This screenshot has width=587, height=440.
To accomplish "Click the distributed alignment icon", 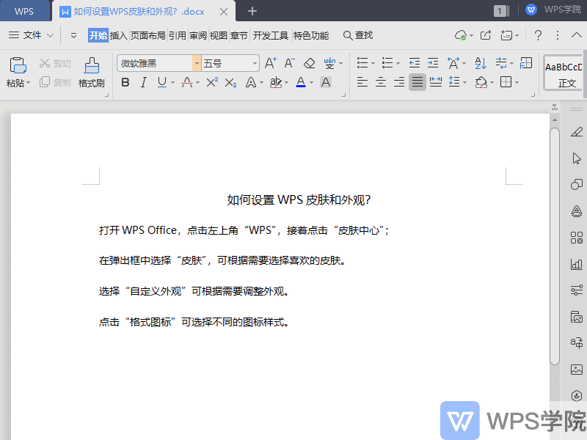I will pyautogui.click(x=436, y=81).
